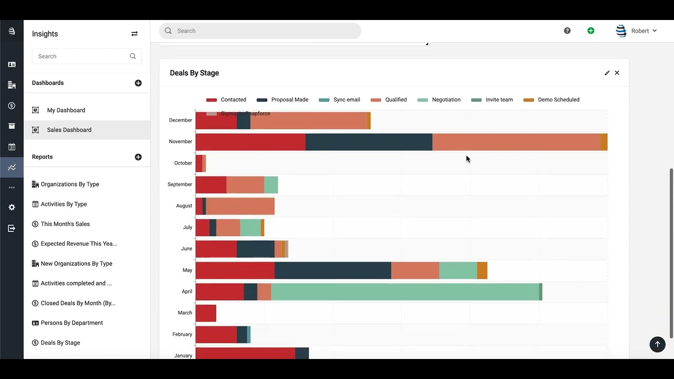Viewport: 674px width, 379px height.
Task: Open the Persons By Department report
Action: [72, 323]
